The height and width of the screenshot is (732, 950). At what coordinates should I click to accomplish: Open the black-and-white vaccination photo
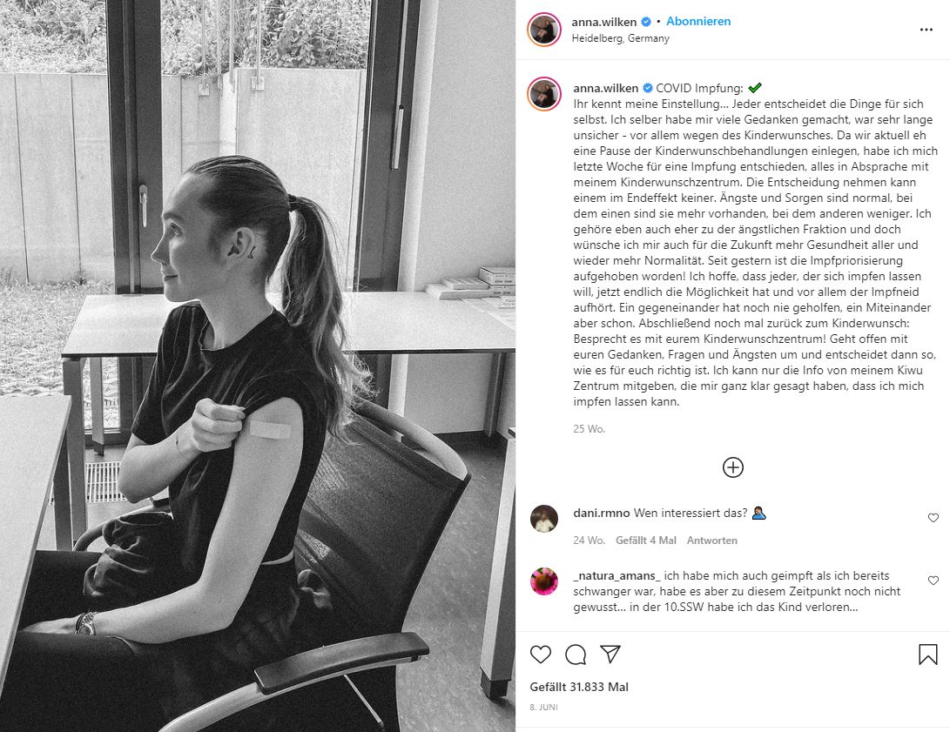pyautogui.click(x=258, y=366)
